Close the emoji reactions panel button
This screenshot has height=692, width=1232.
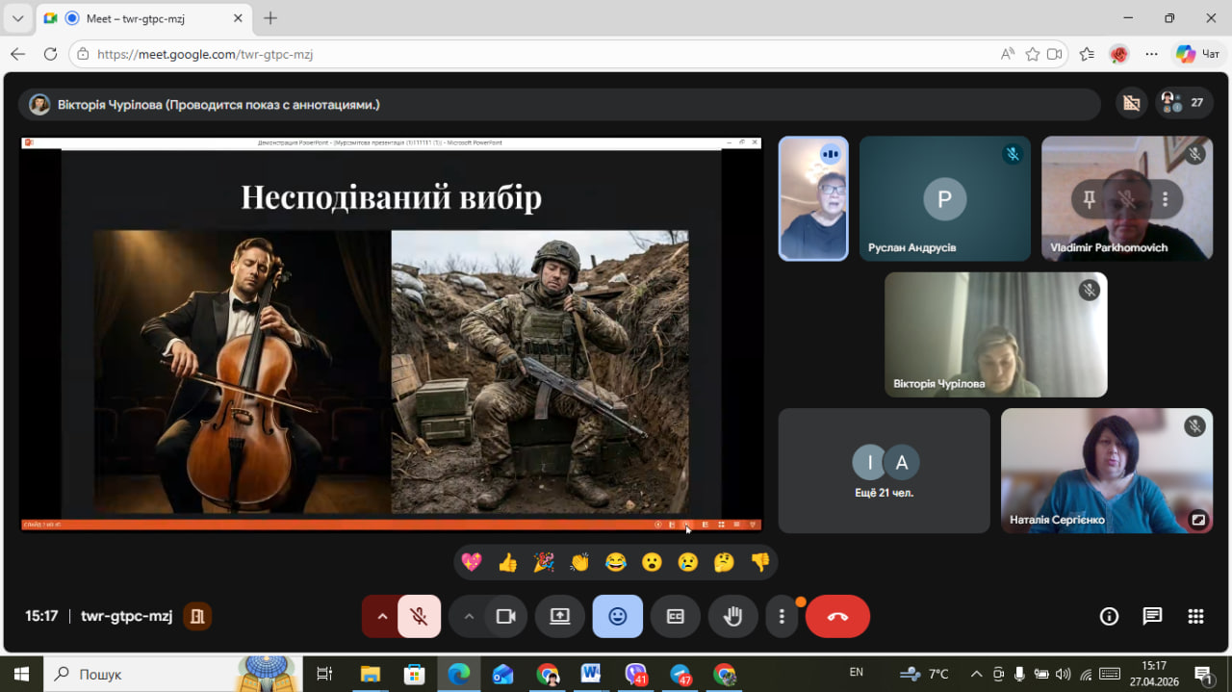click(x=618, y=617)
